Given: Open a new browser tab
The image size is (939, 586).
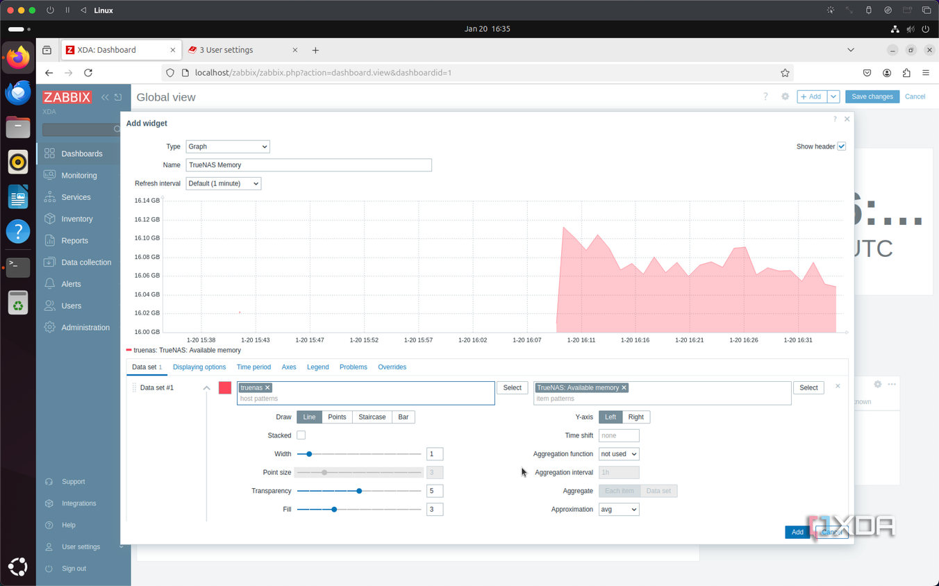Looking at the screenshot, I should click(x=315, y=50).
